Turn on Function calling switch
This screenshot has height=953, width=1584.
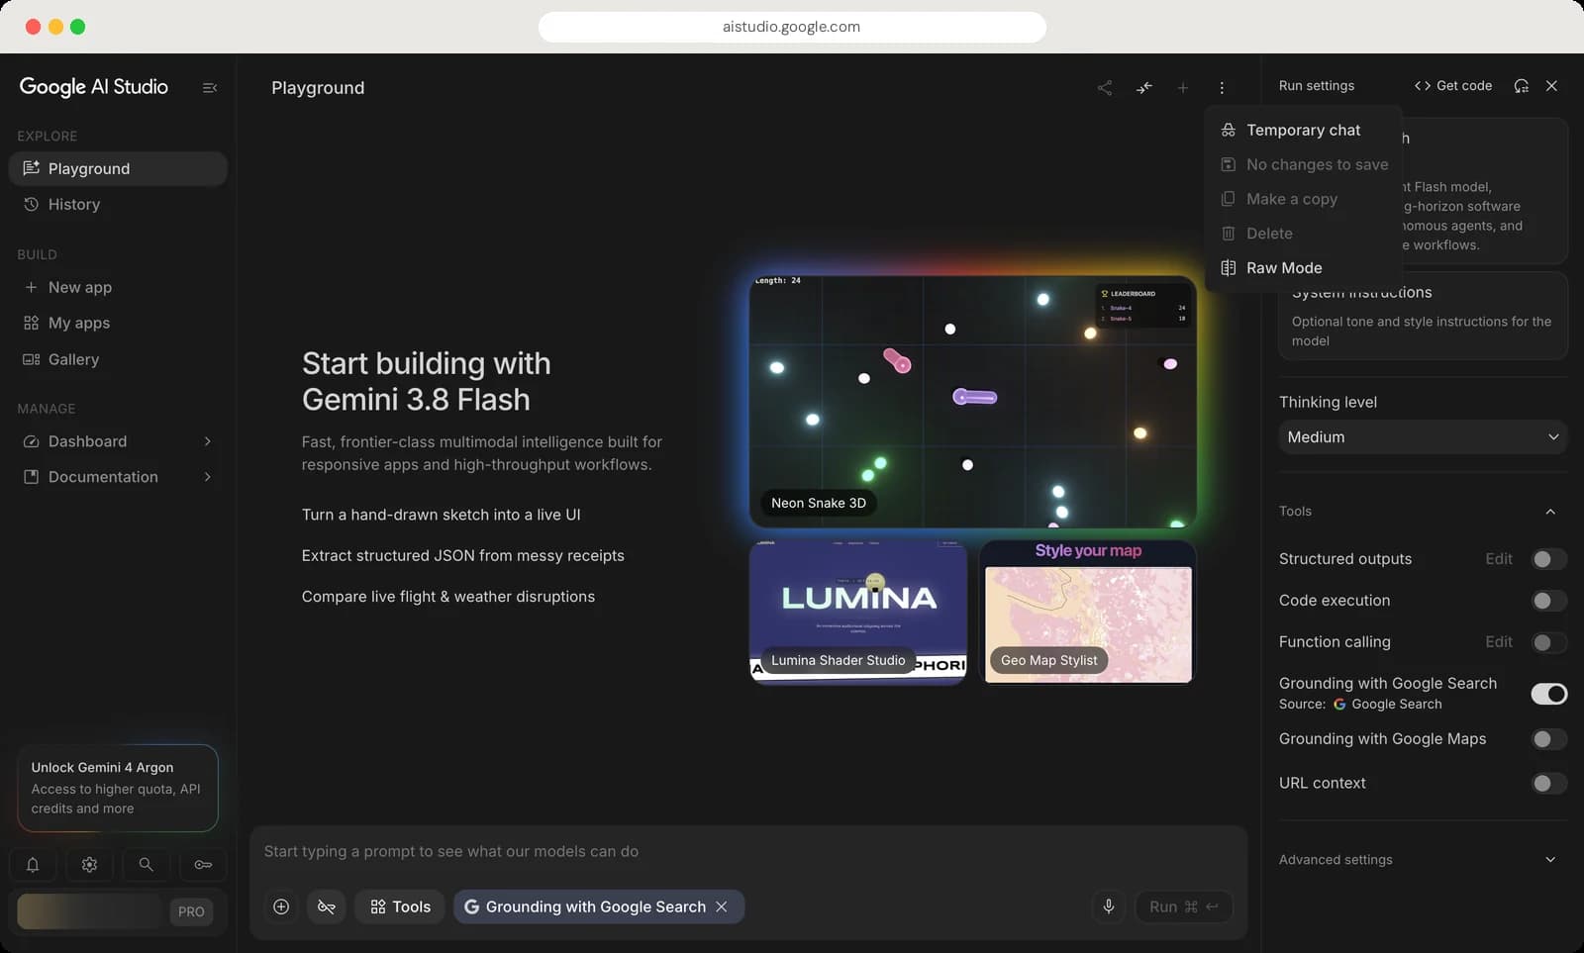pyautogui.click(x=1549, y=642)
